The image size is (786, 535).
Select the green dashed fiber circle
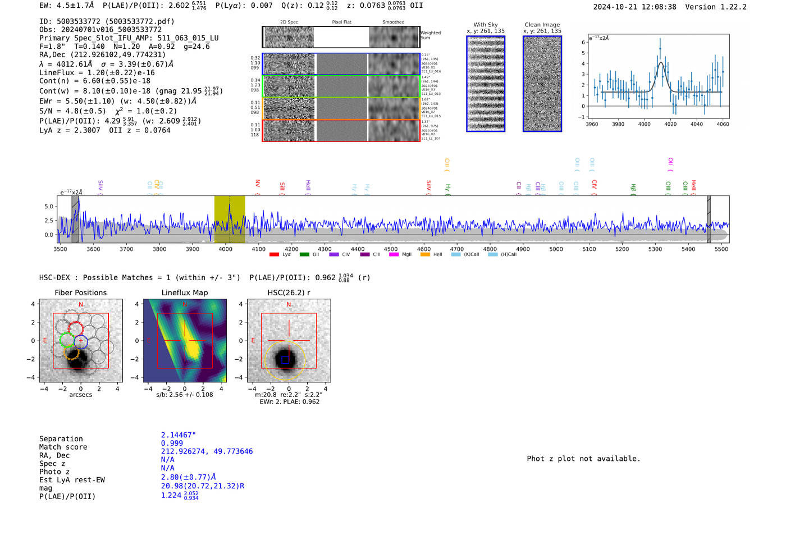tap(67, 340)
